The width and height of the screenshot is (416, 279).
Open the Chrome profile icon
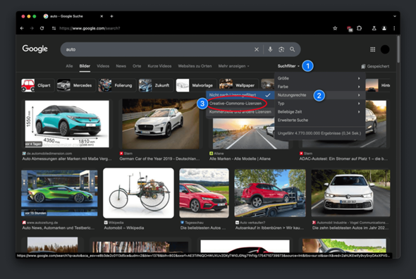point(384,28)
